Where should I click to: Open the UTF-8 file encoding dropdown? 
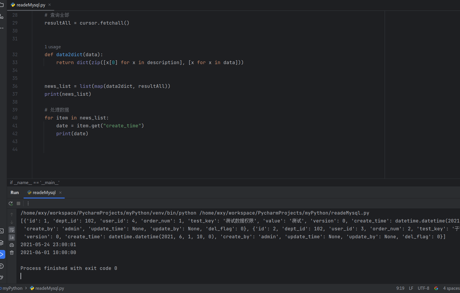click(423, 288)
